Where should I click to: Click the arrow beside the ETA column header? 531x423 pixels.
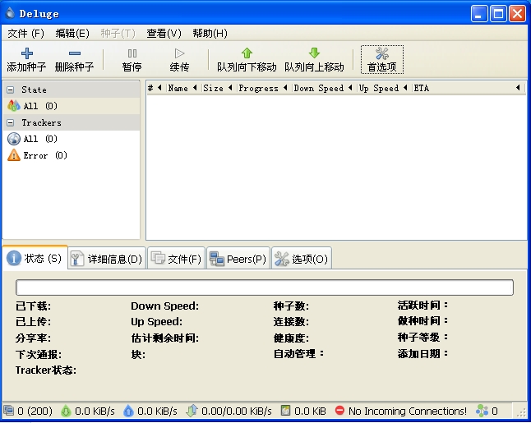[x=518, y=88]
